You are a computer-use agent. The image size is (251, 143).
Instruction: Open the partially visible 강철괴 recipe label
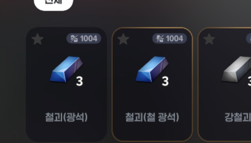[x=238, y=117]
